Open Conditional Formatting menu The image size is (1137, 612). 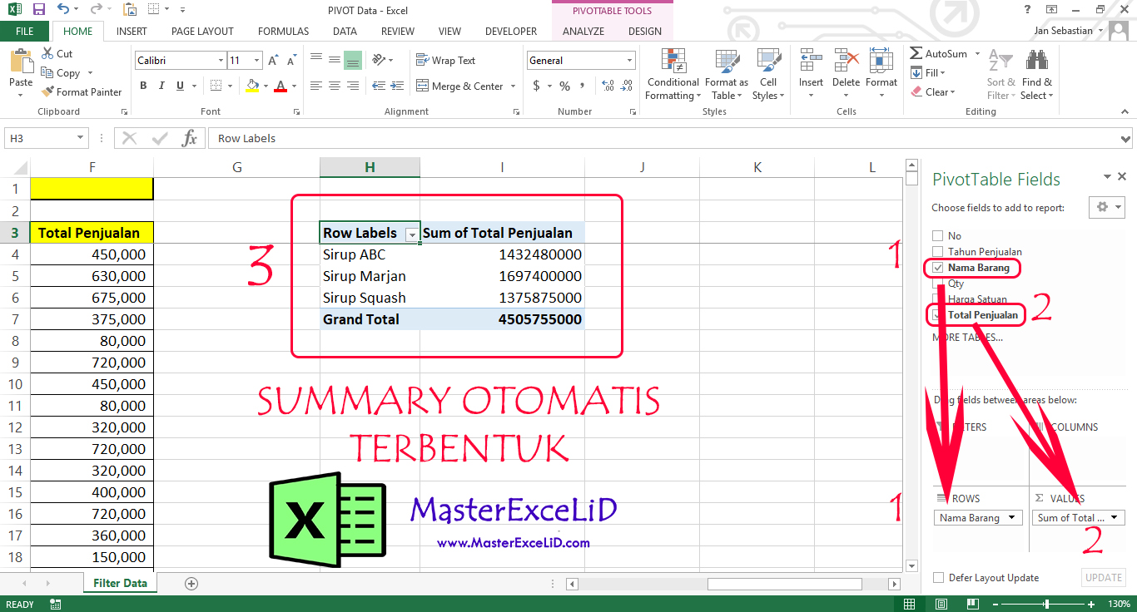[673, 75]
